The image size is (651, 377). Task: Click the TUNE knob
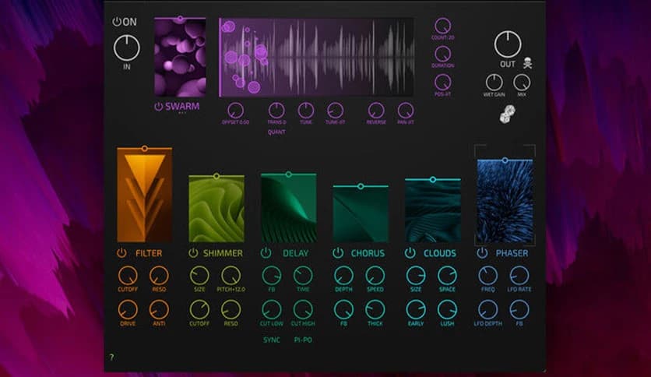306,111
